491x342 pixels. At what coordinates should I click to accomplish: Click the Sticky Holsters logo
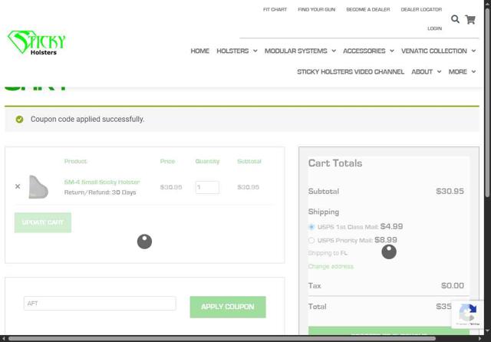[37, 42]
